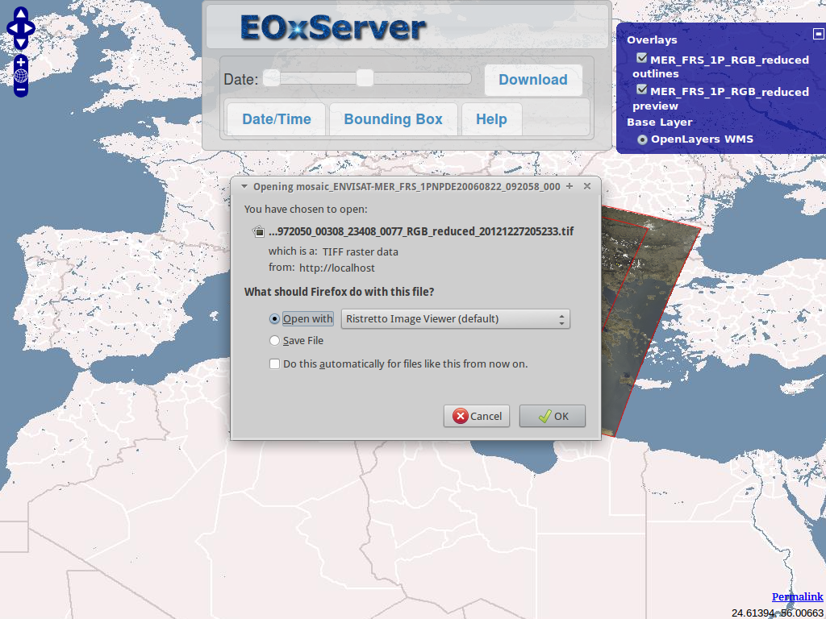Pan the map up with the north arrow
This screenshot has width=826, height=619.
point(20,15)
